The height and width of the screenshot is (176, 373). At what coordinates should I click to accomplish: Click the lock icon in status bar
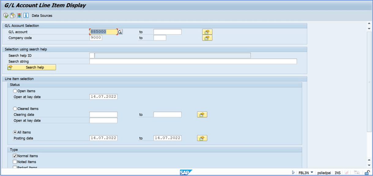367,173
